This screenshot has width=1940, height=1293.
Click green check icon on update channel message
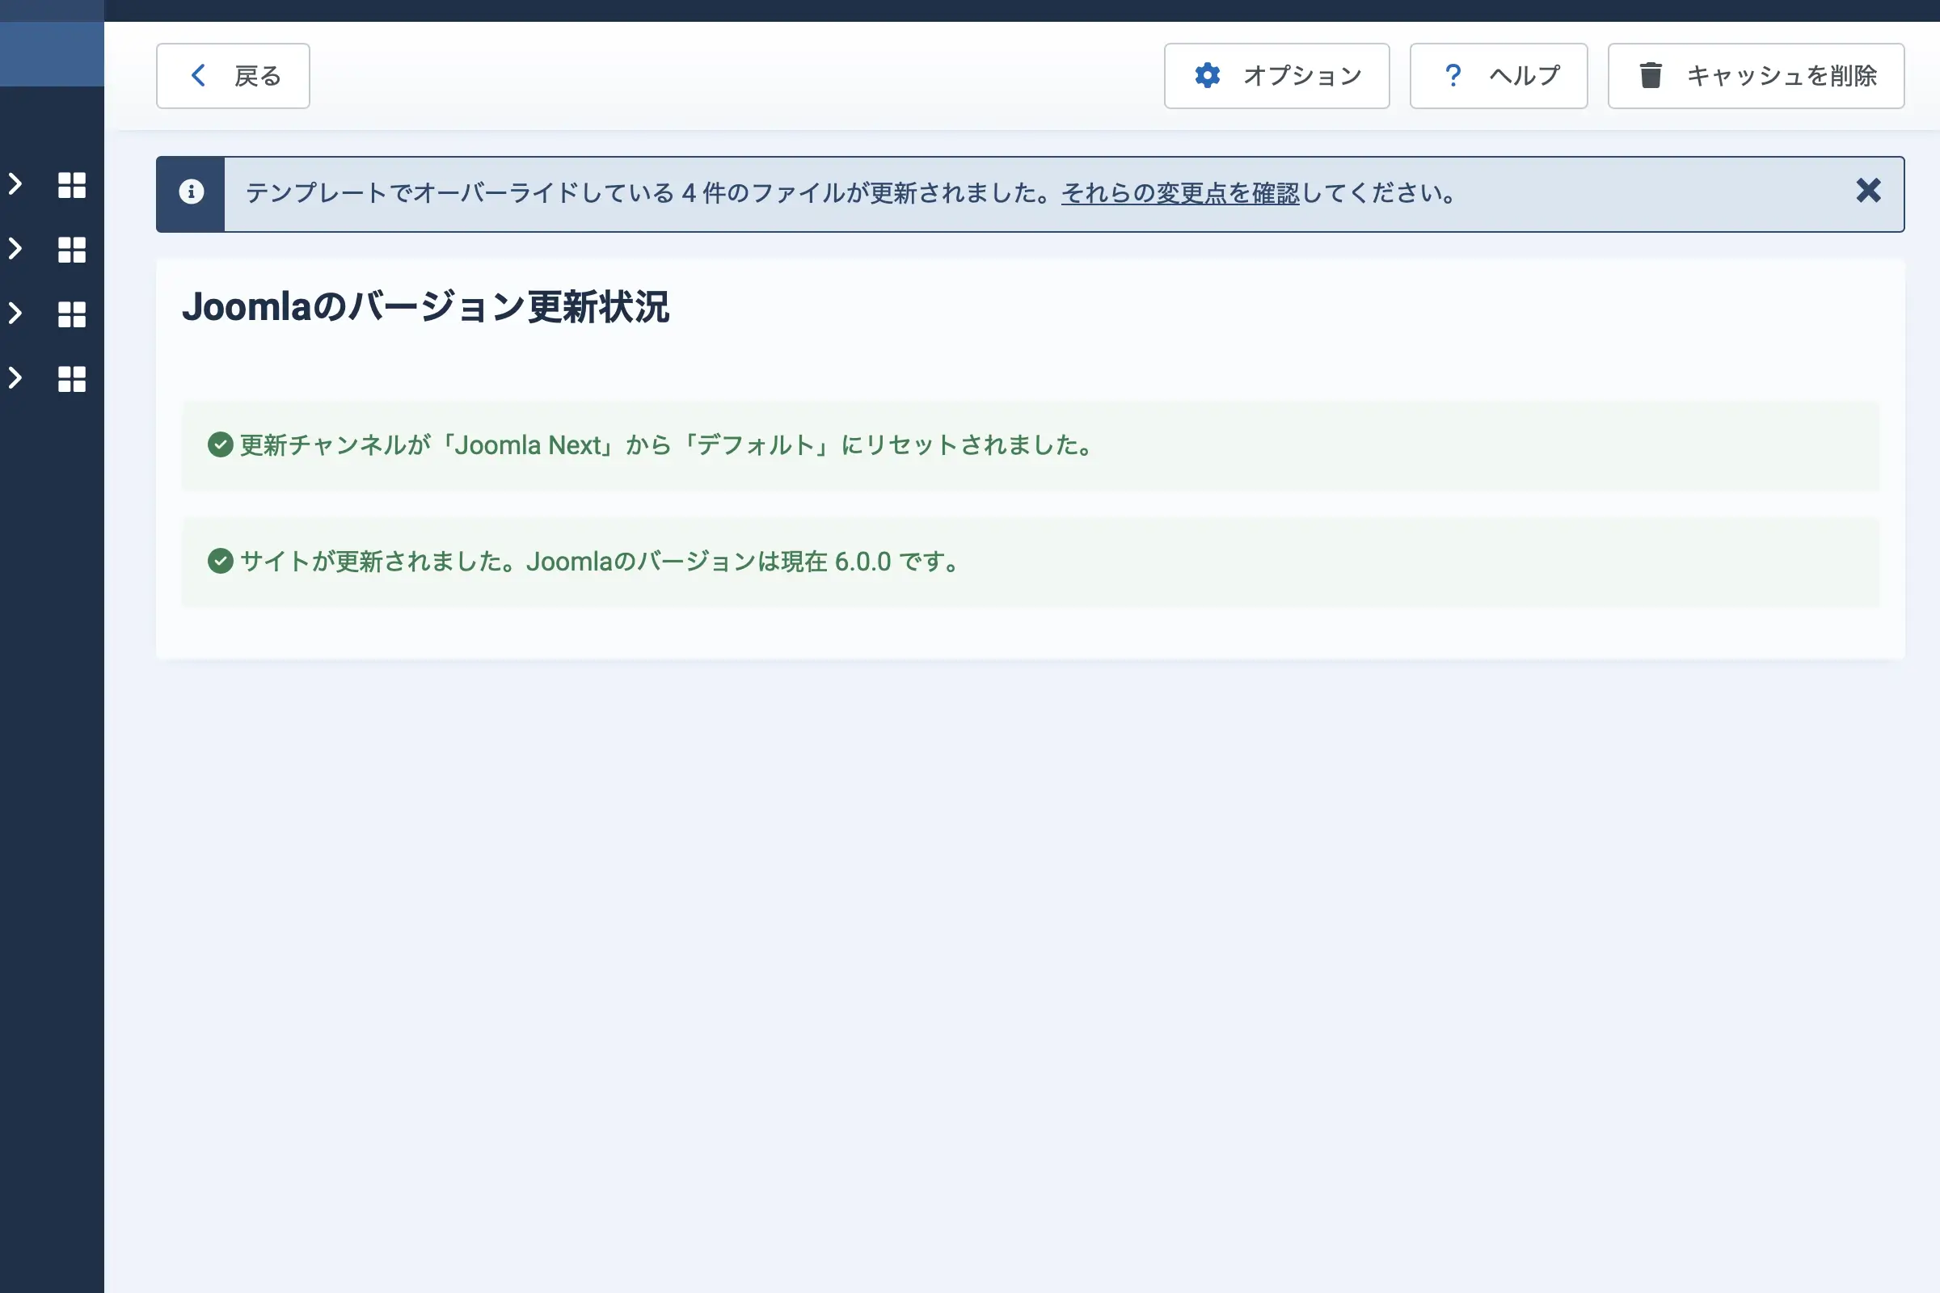tap(220, 444)
